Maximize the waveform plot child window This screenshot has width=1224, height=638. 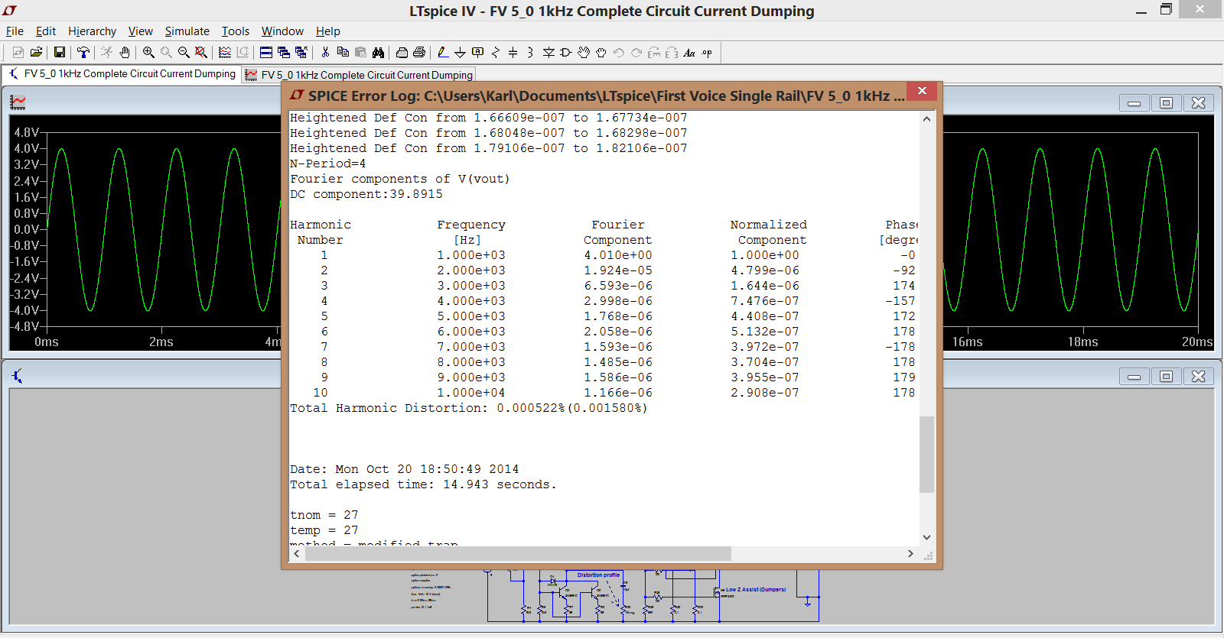[1166, 102]
